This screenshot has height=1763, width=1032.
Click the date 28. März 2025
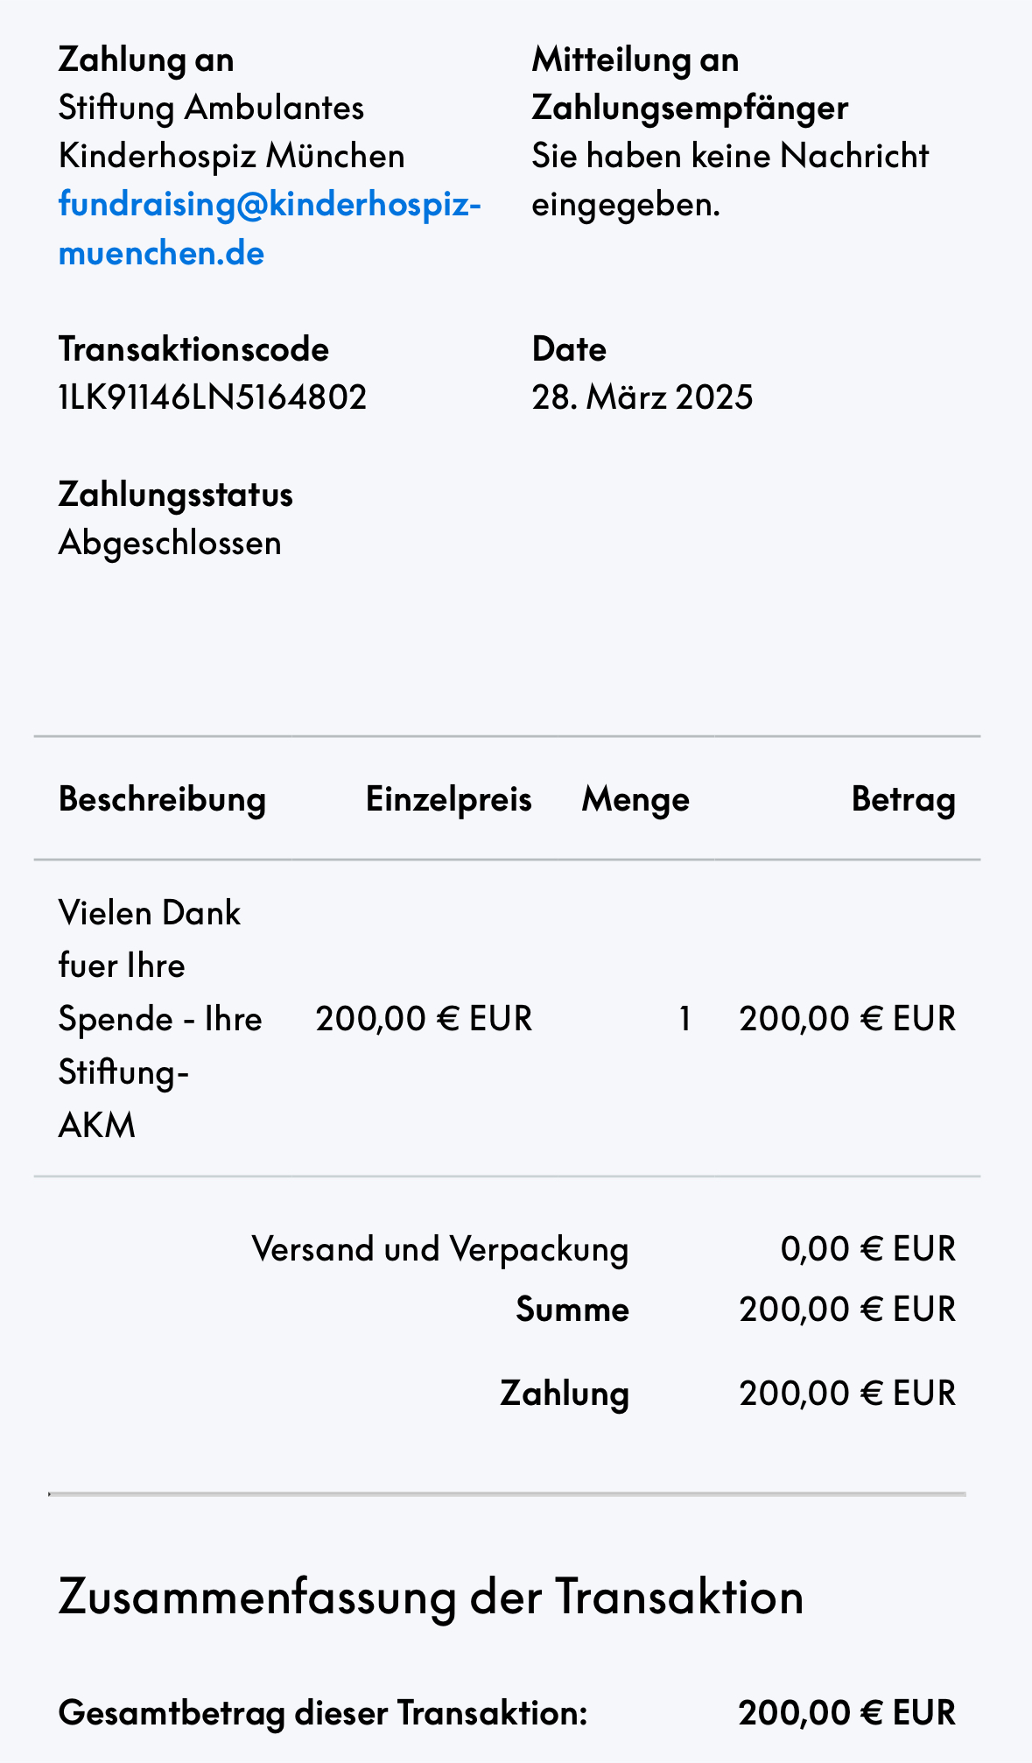pos(642,397)
